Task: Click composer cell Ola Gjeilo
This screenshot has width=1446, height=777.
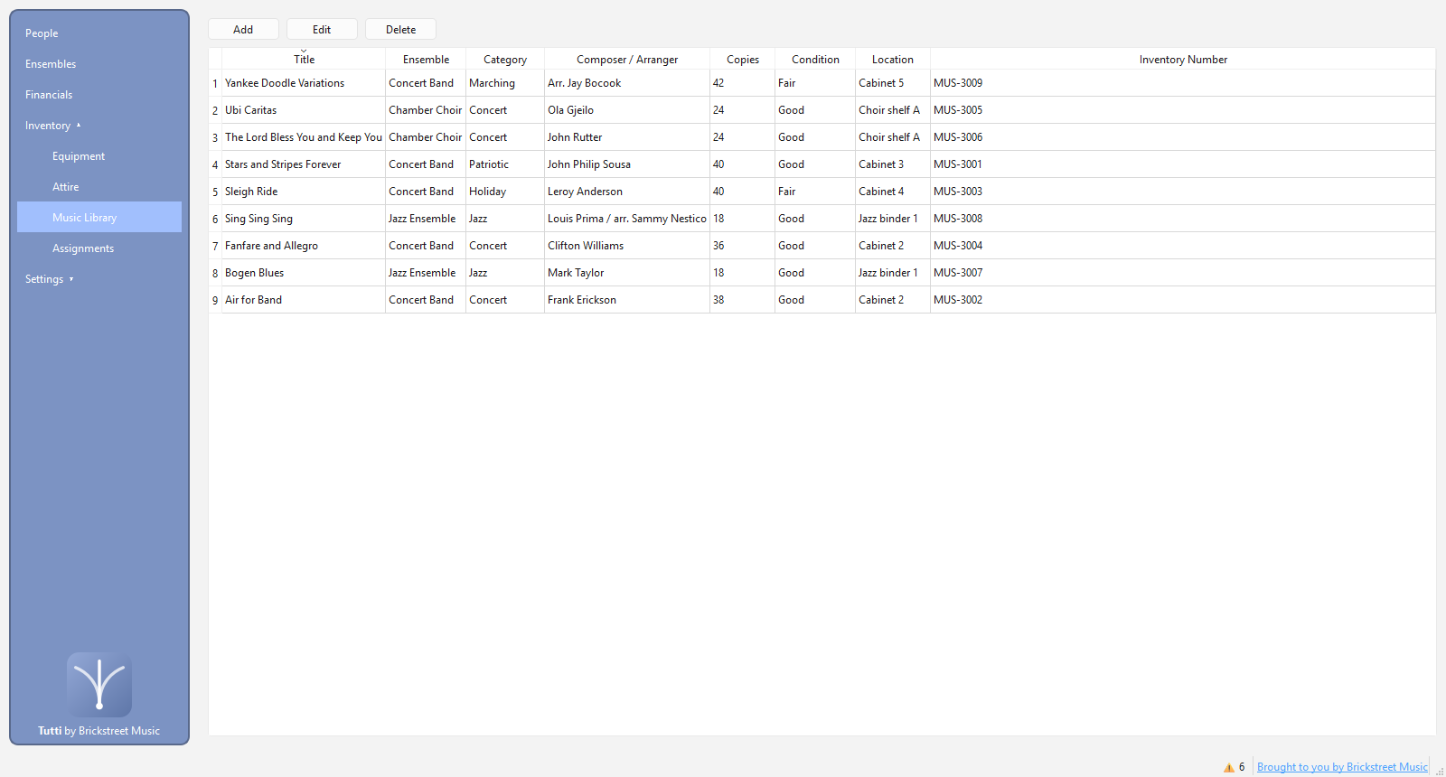Action: tap(627, 110)
